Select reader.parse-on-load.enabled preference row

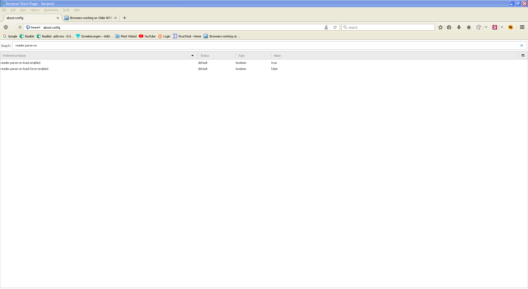click(x=264, y=63)
